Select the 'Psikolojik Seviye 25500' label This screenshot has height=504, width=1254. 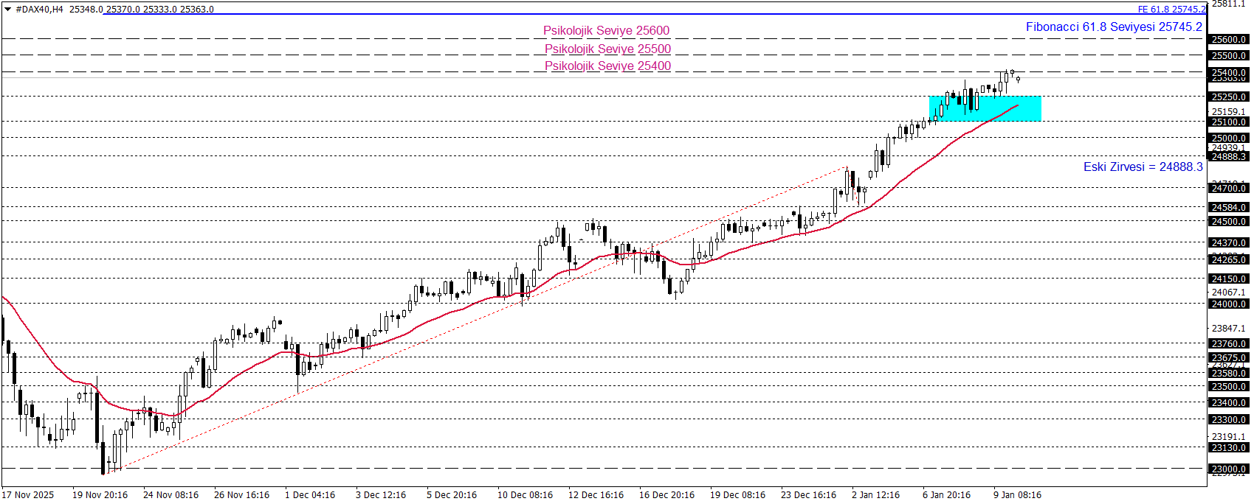pos(608,49)
